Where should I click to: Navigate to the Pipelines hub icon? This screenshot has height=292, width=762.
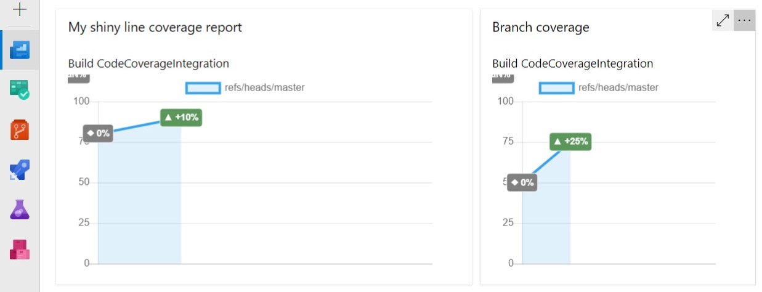20,171
